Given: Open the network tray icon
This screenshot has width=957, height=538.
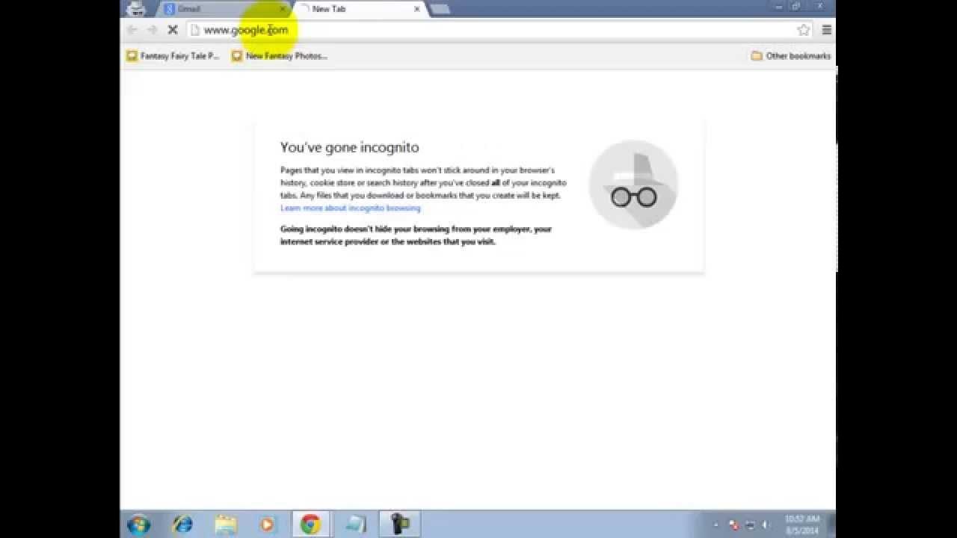Looking at the screenshot, I should pos(749,525).
